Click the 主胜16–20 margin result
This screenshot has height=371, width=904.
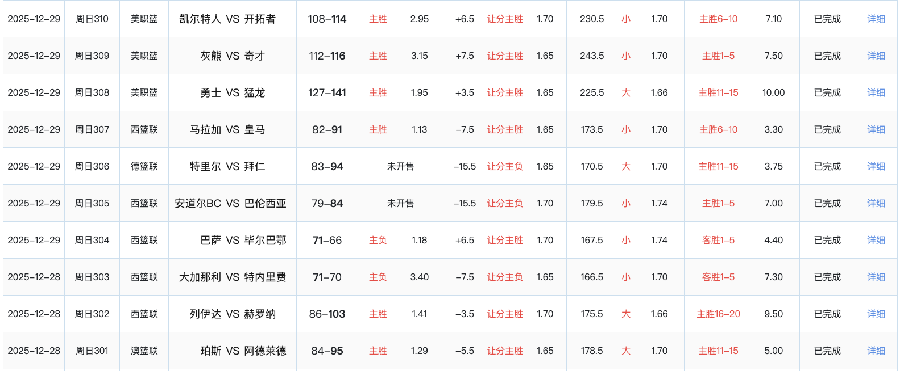[718, 314]
